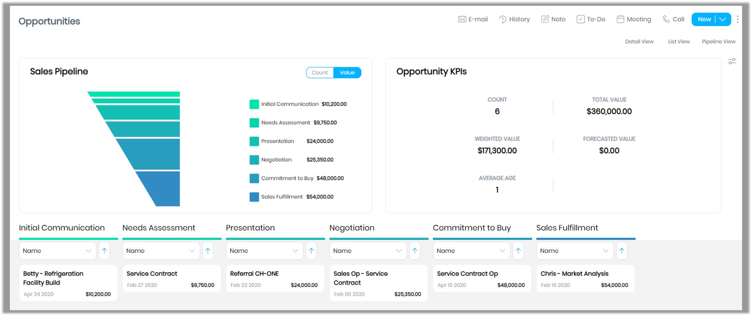The width and height of the screenshot is (752, 316).
Task: Select Pipeline View
Action: 718,41
